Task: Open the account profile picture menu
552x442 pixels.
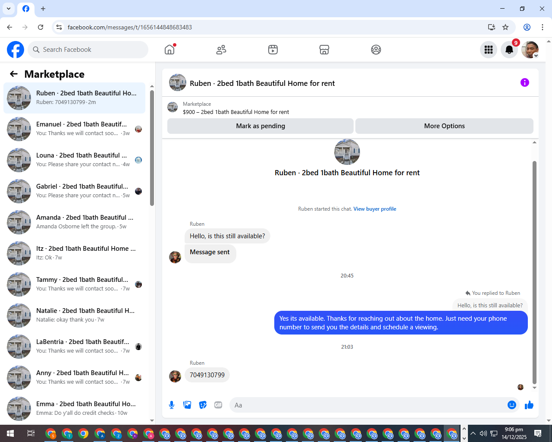Action: [530, 50]
